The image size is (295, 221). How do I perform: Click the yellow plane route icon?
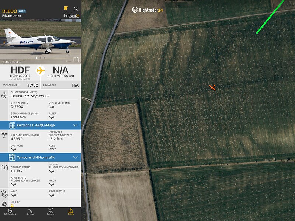(41, 71)
